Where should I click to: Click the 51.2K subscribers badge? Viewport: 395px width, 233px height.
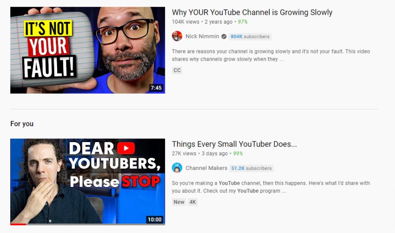pyautogui.click(x=251, y=168)
